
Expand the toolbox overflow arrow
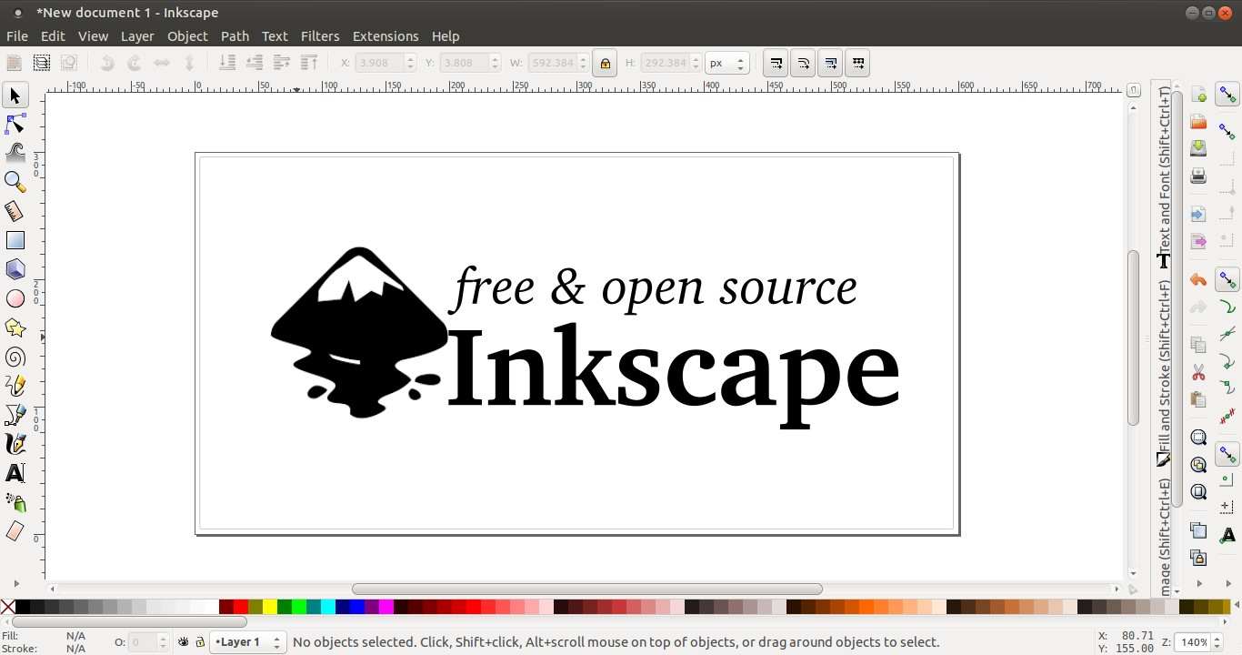click(15, 583)
